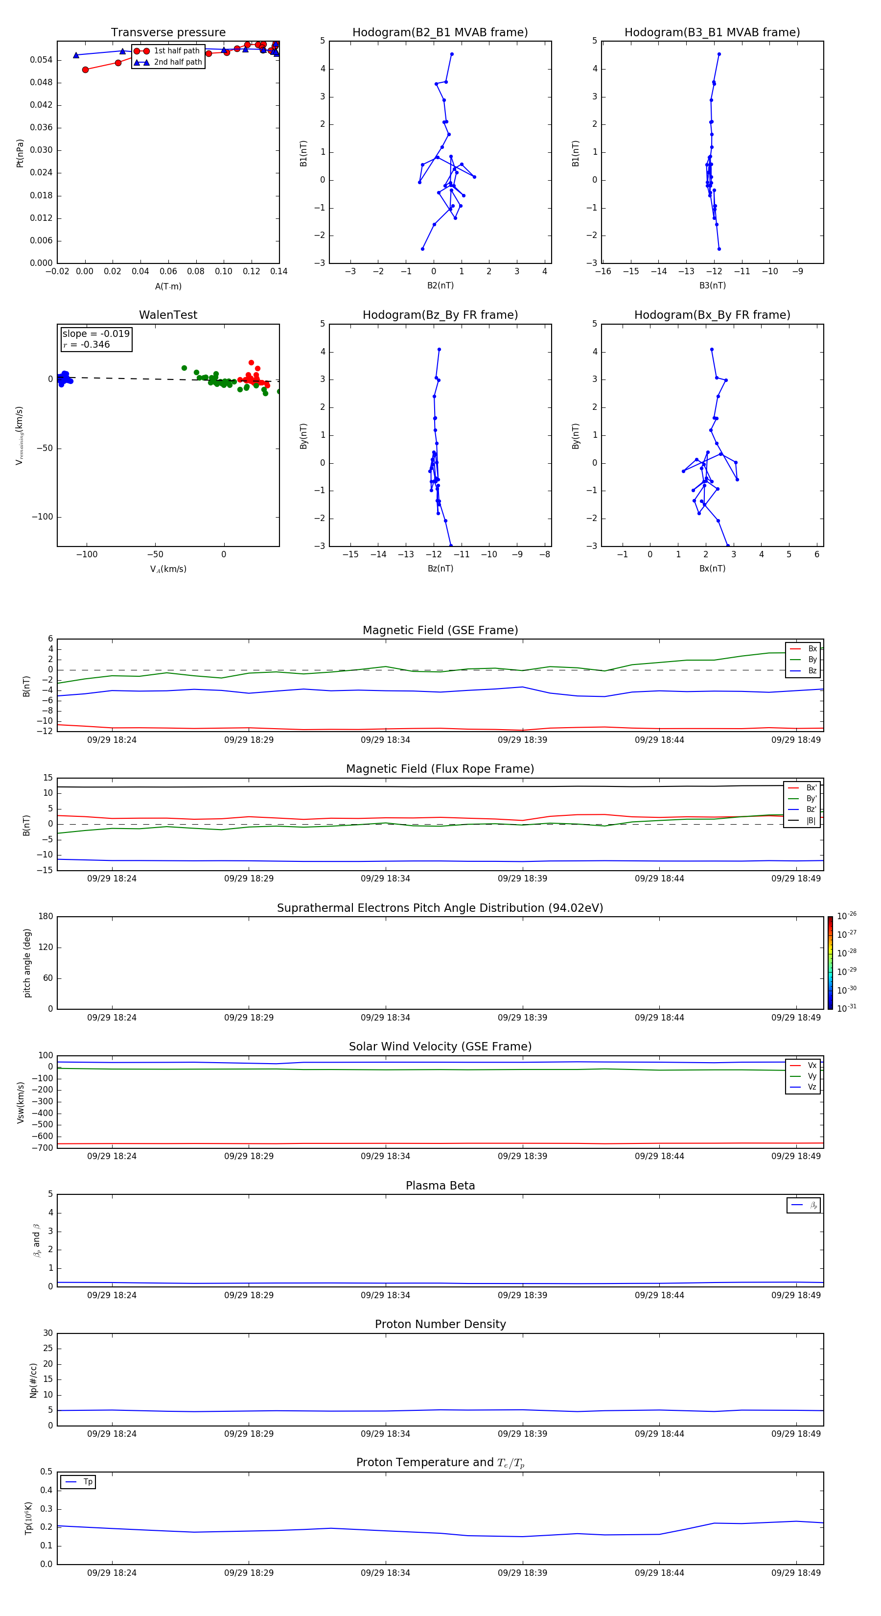Select '2nd half path' legend entry
Viewport: 881px width, 1616px height.
(x=168, y=62)
